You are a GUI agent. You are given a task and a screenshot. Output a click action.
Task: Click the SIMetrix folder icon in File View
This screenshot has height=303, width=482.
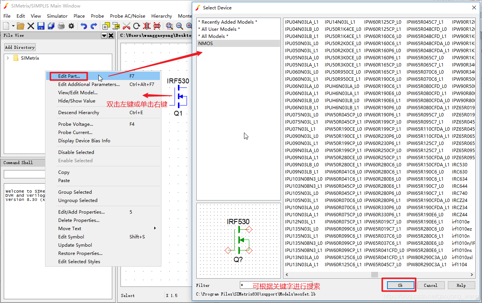[16, 58]
